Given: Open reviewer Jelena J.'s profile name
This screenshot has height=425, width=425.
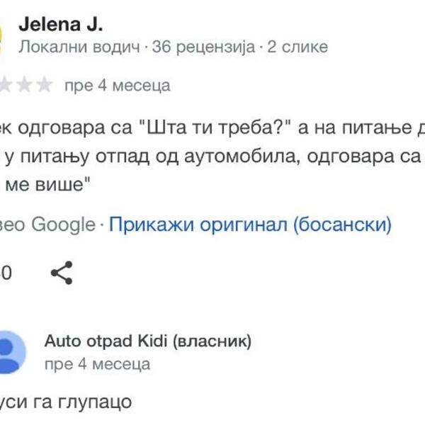Looking at the screenshot, I should tap(60, 25).
